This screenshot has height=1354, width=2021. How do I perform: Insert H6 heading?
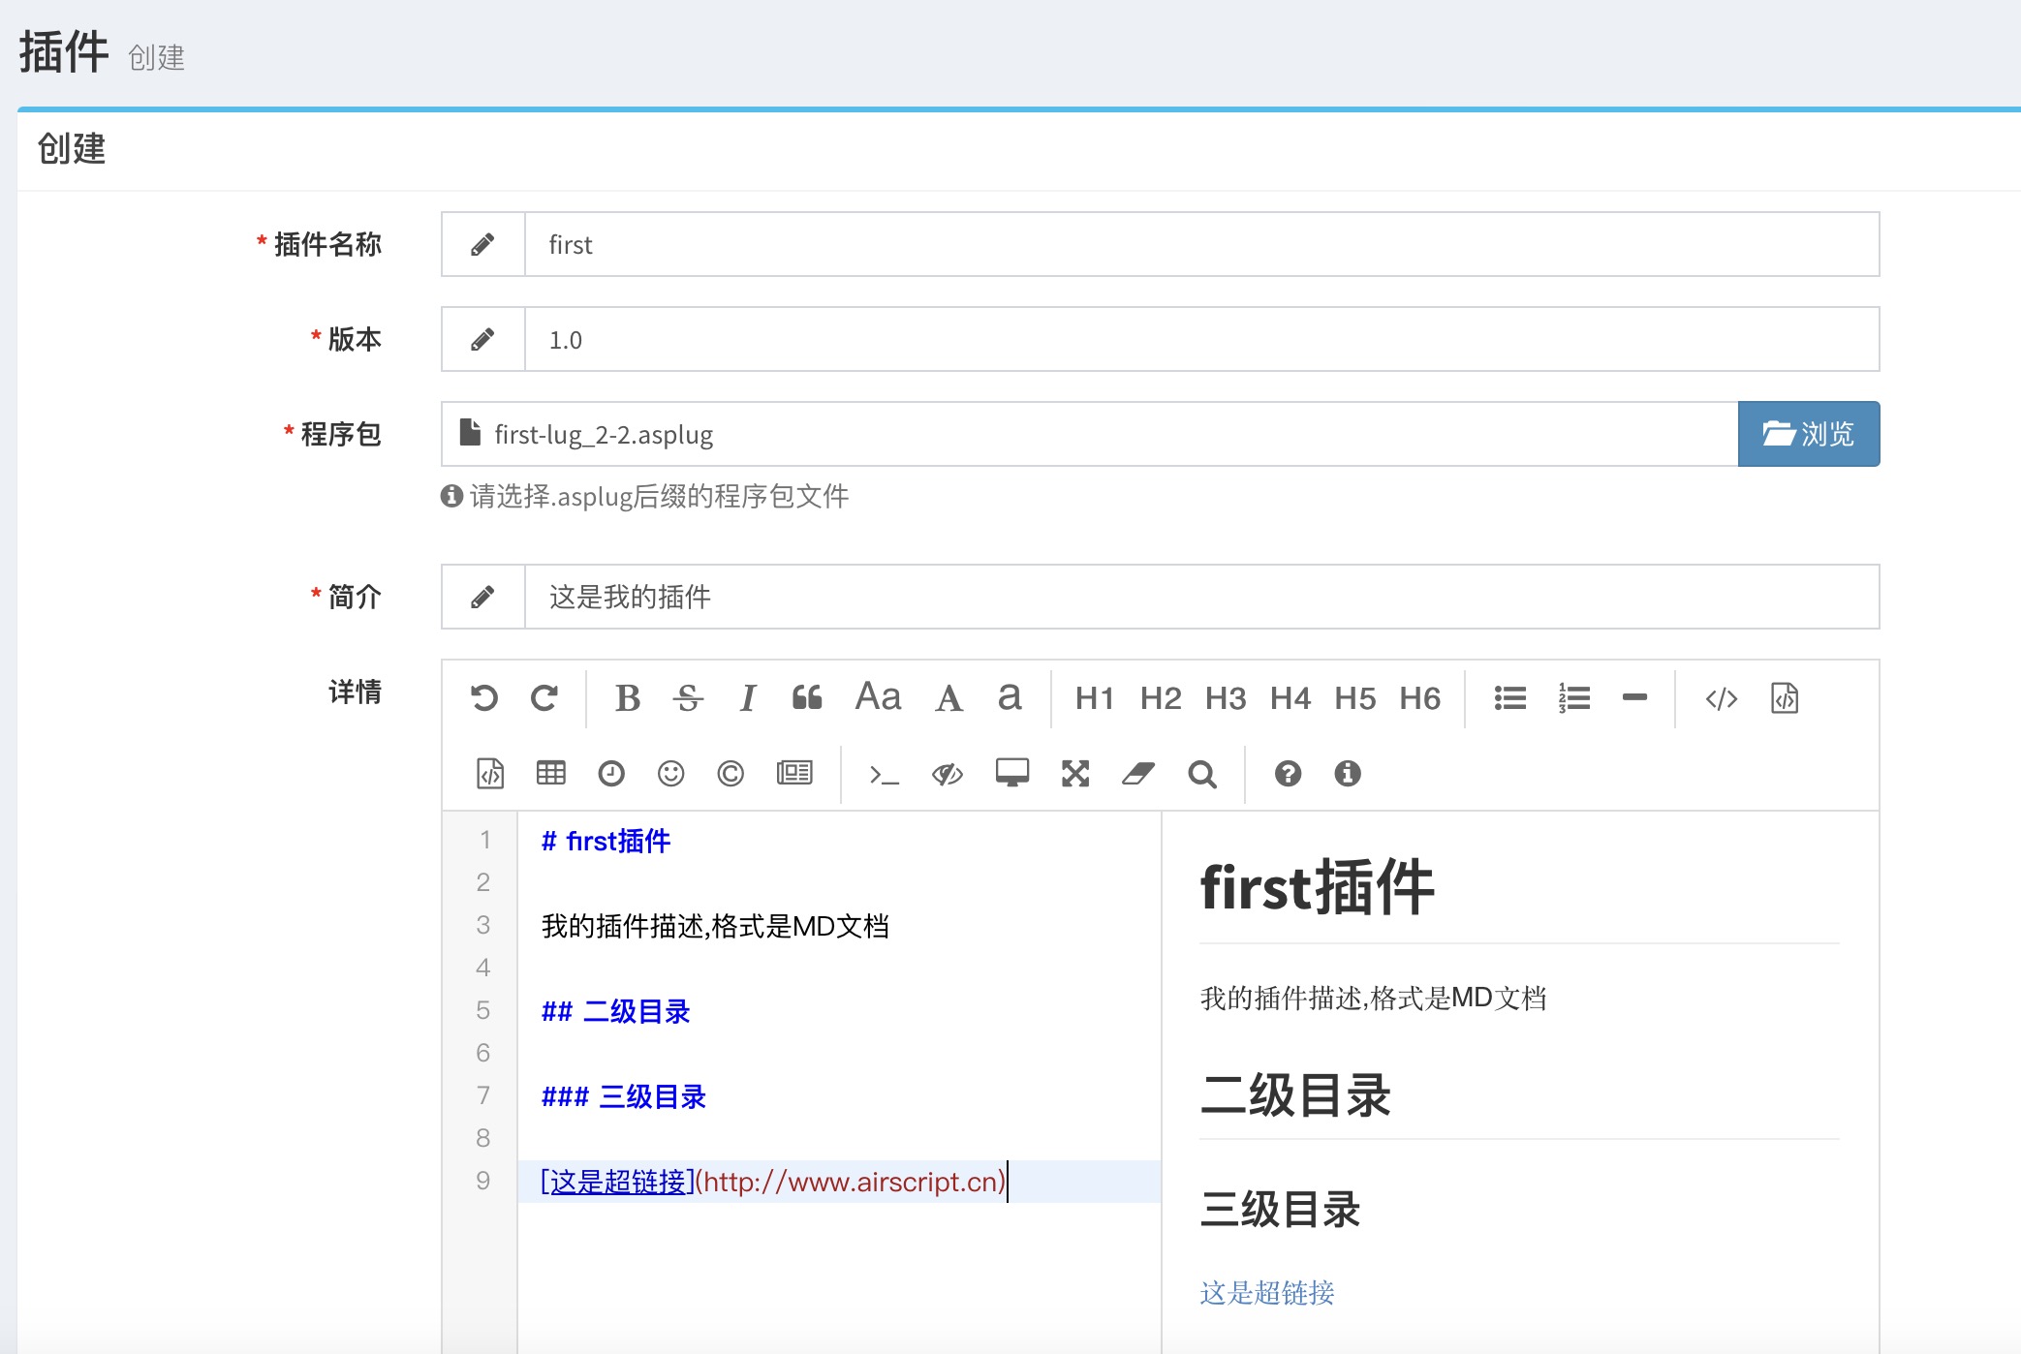(1420, 698)
